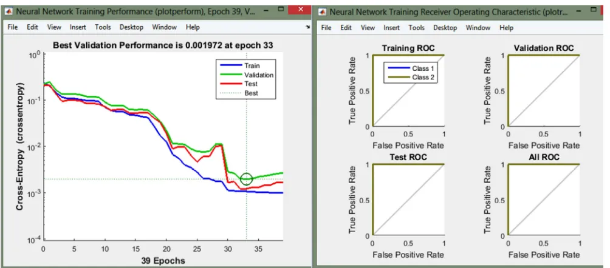Click the Test ROC subplot title
This screenshot has width=610, height=268.
[408, 157]
